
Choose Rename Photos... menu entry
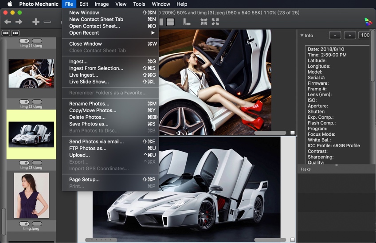coord(110,104)
